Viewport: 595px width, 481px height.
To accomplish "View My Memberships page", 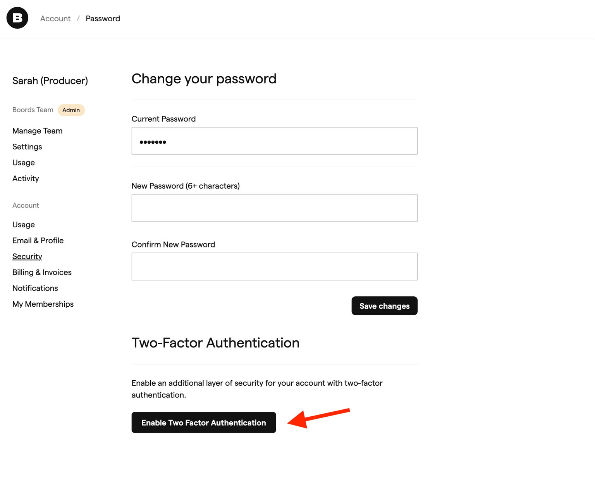I will tap(43, 304).
